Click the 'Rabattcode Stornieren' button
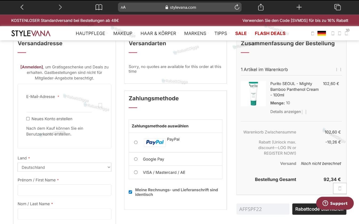Image resolution: width=359 pixels, height=224 pixels. (319, 209)
